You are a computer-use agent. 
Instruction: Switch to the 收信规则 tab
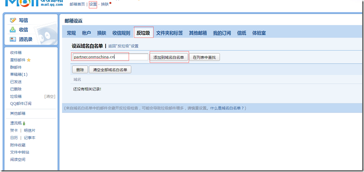pyautogui.click(x=121, y=33)
